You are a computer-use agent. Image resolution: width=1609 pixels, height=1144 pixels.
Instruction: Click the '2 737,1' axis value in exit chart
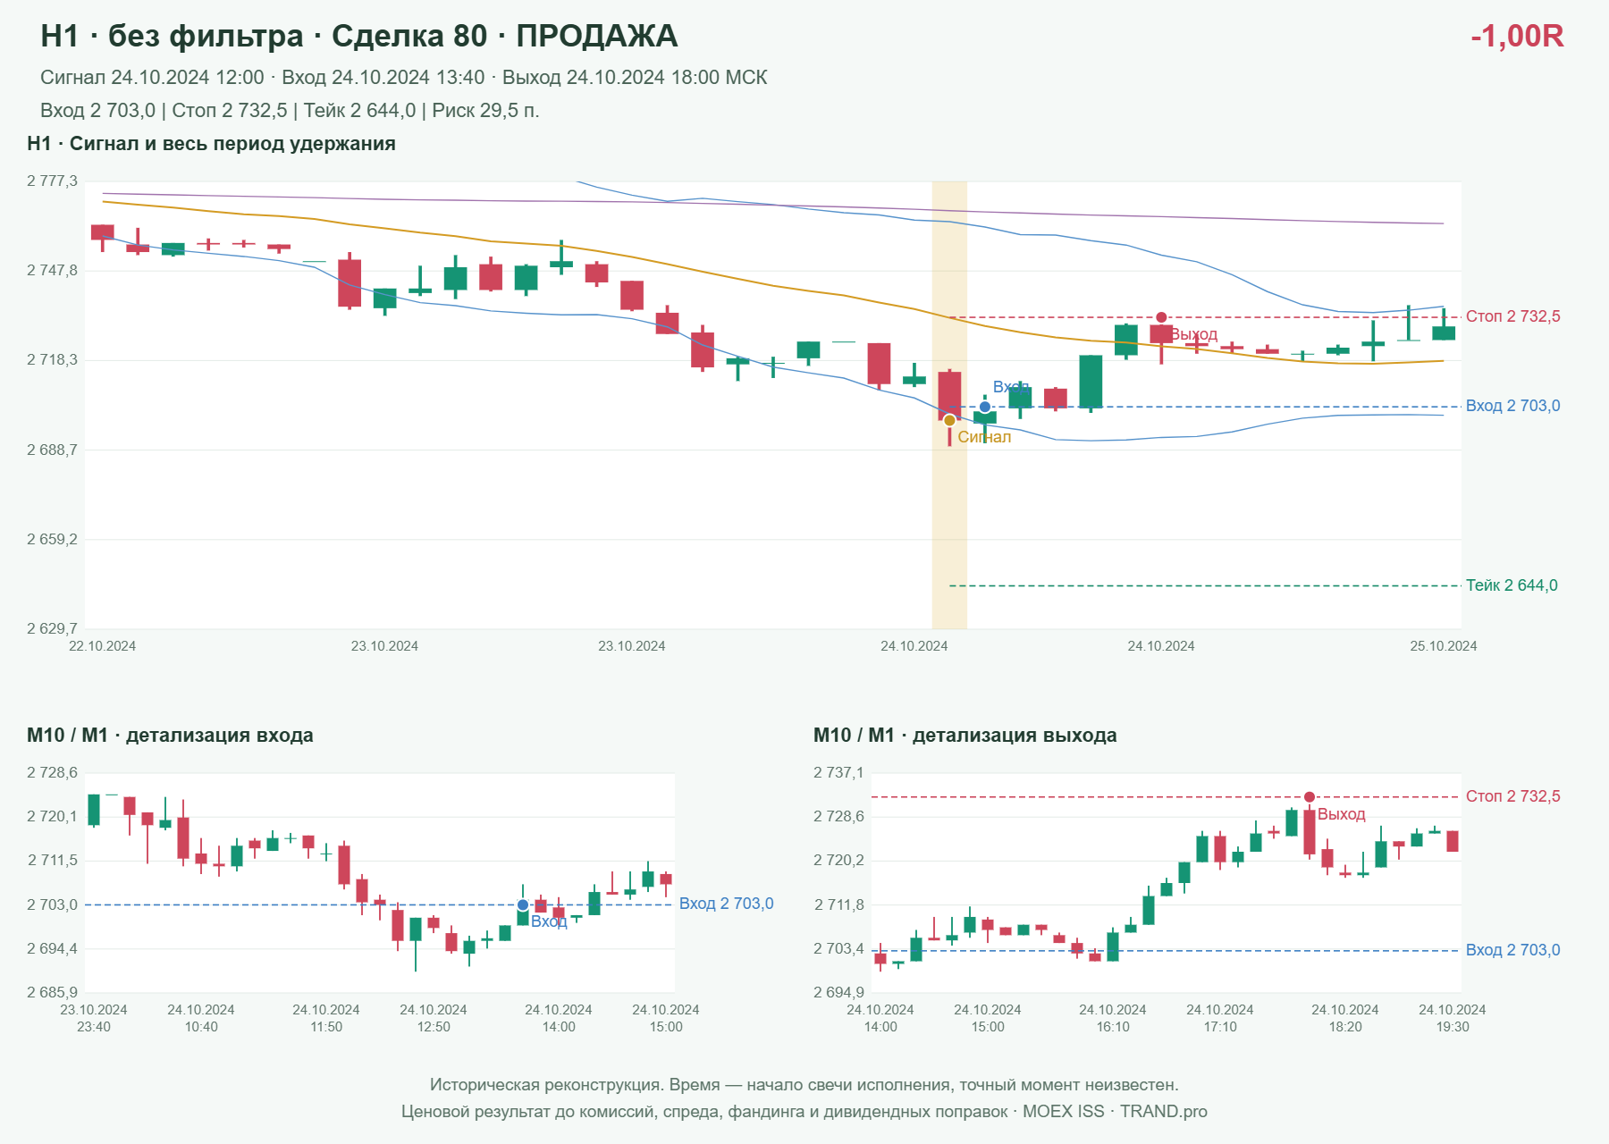point(838,773)
